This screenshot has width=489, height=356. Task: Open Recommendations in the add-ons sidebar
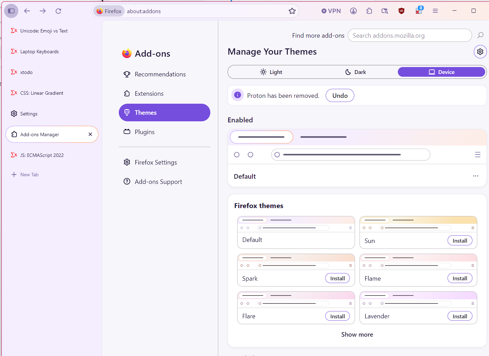[164, 74]
